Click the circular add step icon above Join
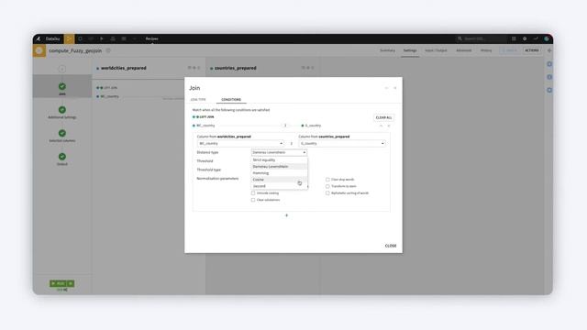587x330 pixels. point(62,69)
